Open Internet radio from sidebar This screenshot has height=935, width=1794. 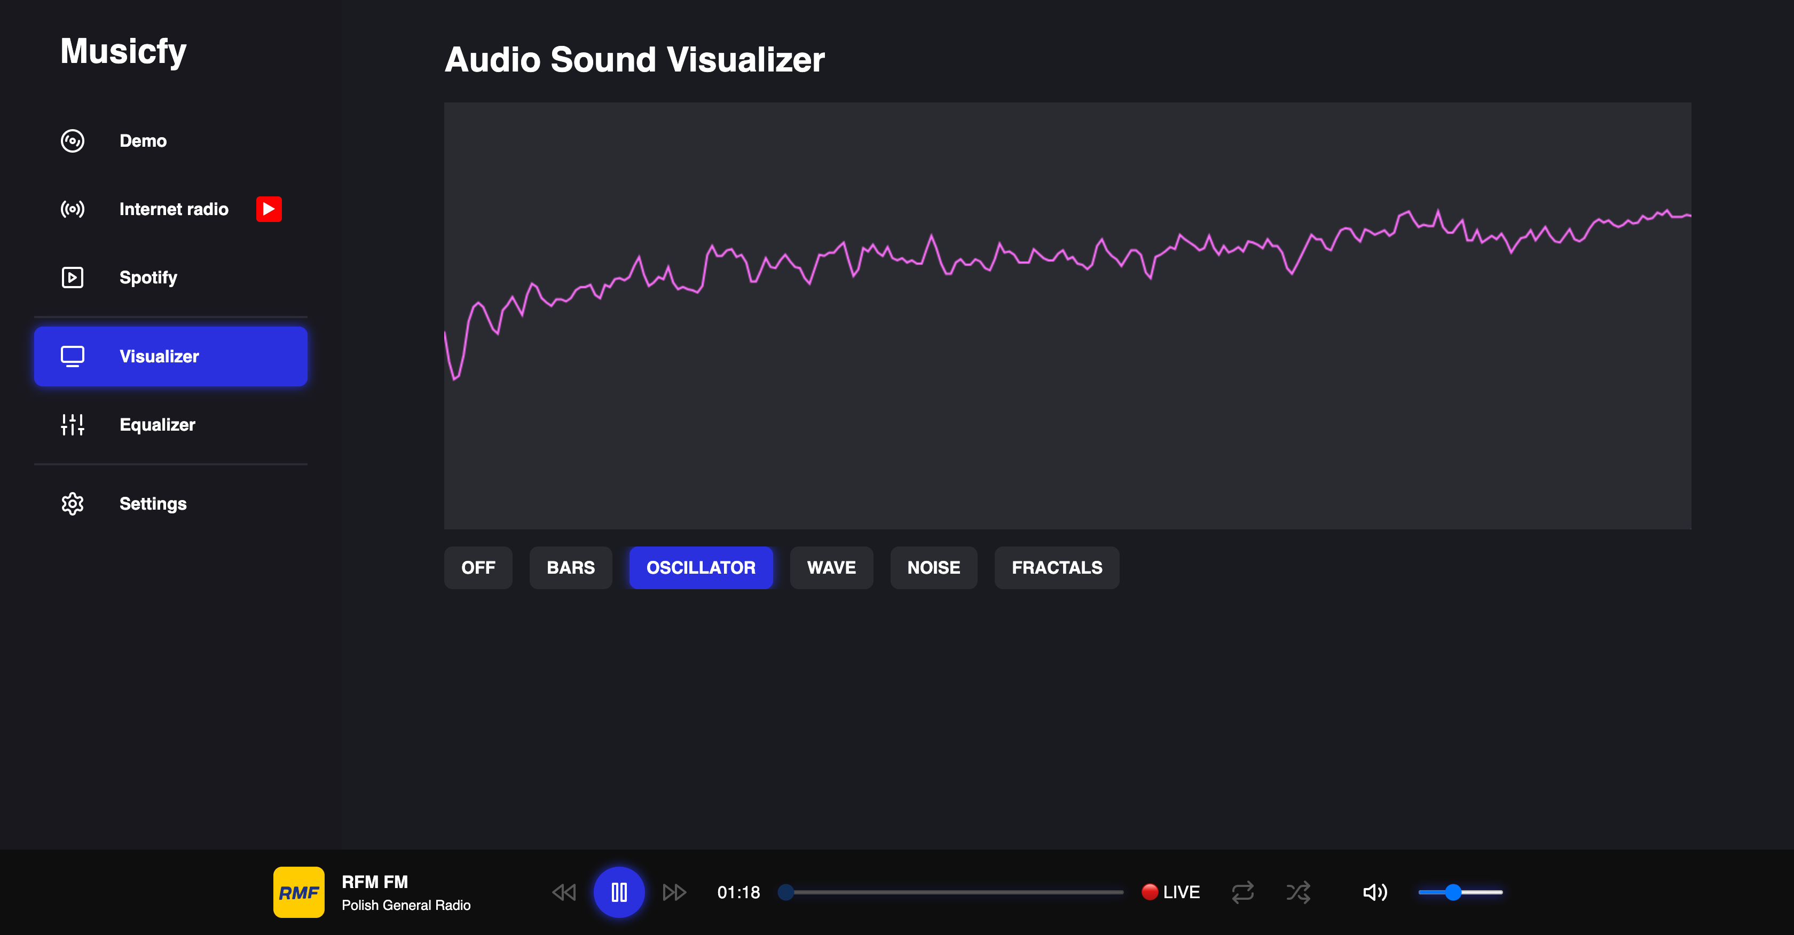(174, 209)
